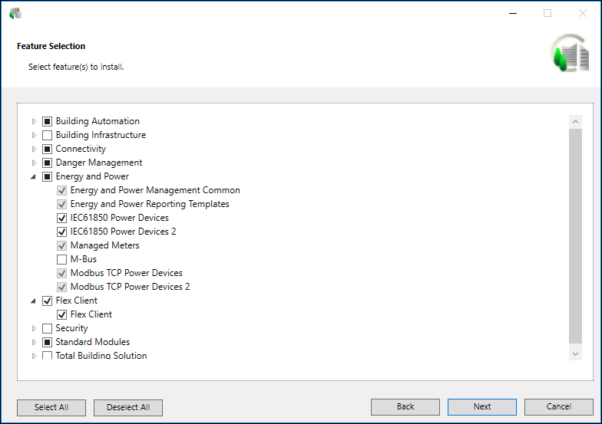Proceed with the Next button
Screen dimensions: 602x424
[x=482, y=407]
